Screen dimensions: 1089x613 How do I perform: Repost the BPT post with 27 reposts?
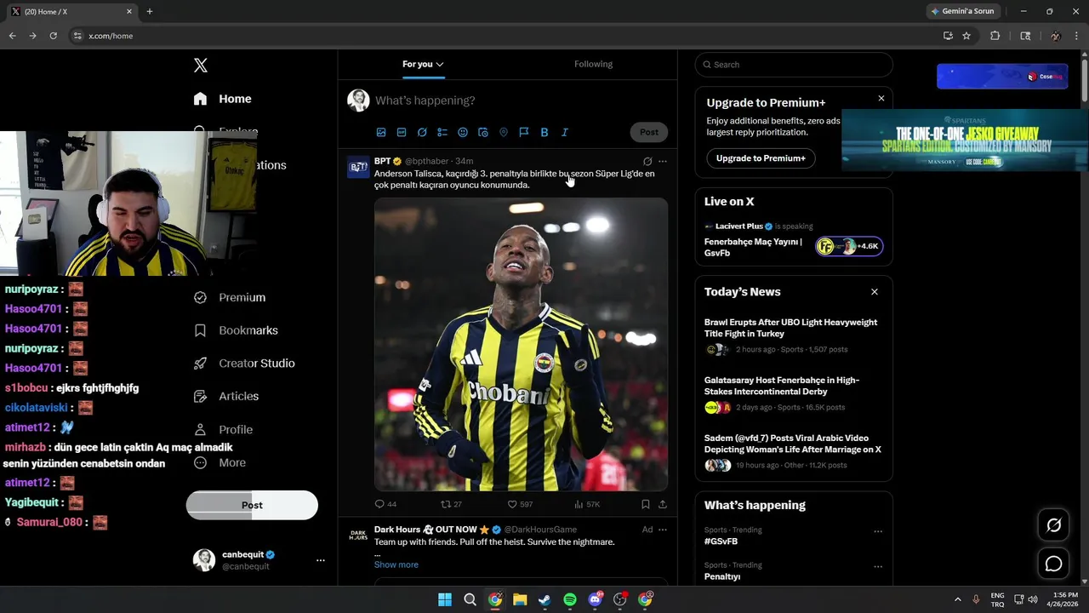(x=451, y=504)
